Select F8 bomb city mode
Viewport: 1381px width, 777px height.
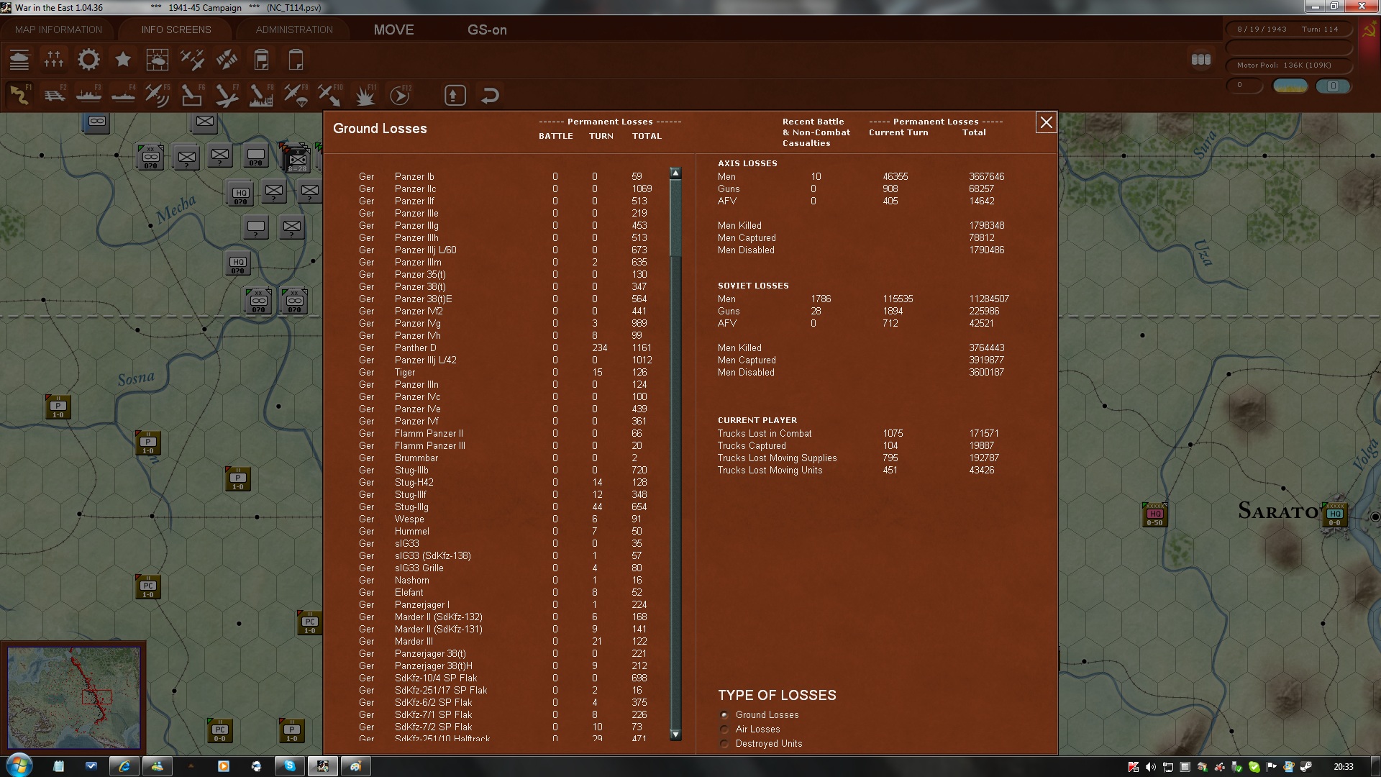pos(261,95)
